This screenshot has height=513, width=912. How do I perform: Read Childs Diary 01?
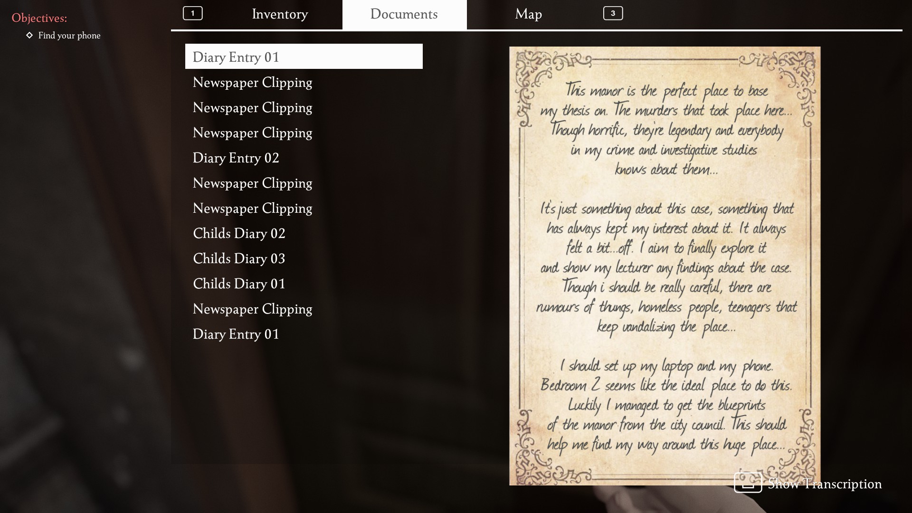[x=239, y=284]
